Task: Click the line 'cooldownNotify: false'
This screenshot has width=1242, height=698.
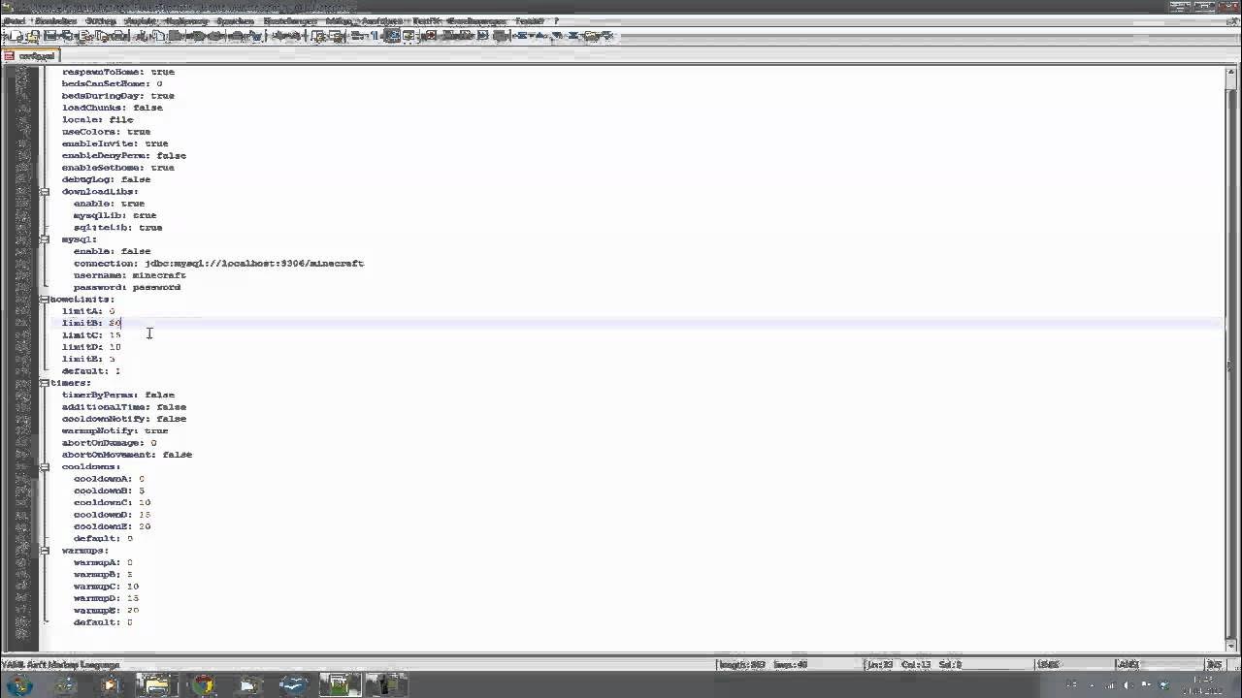Action: pyautogui.click(x=124, y=419)
